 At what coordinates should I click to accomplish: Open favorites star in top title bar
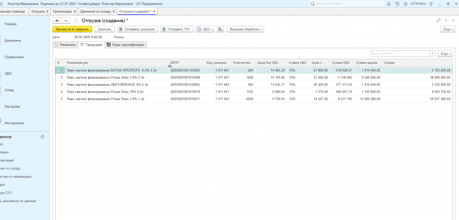point(405,4)
